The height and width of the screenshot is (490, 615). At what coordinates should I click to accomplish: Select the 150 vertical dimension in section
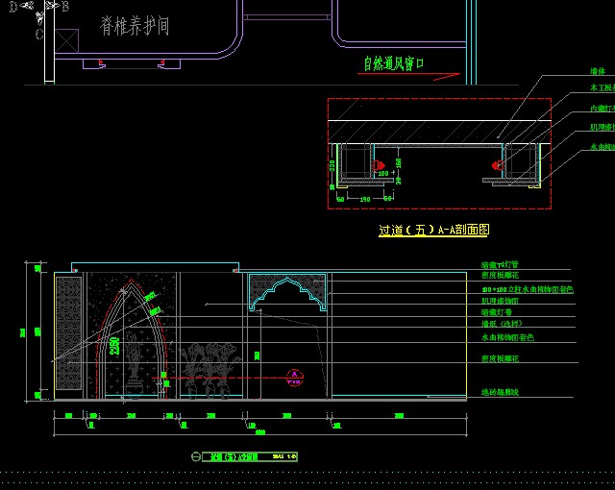point(399,162)
